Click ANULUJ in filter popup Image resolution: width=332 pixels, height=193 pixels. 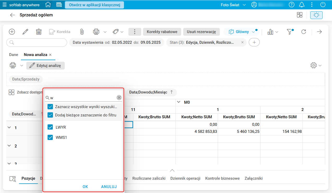[109, 187]
